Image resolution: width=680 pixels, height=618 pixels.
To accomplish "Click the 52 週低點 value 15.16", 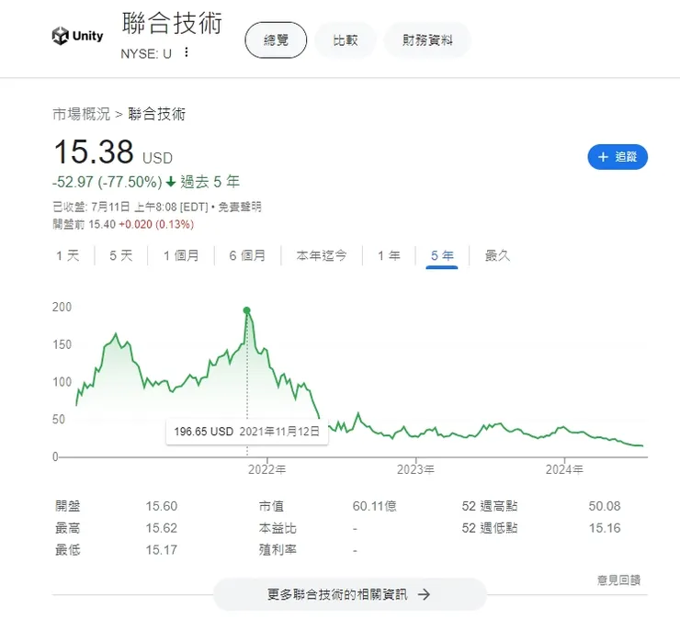I will coord(605,528).
